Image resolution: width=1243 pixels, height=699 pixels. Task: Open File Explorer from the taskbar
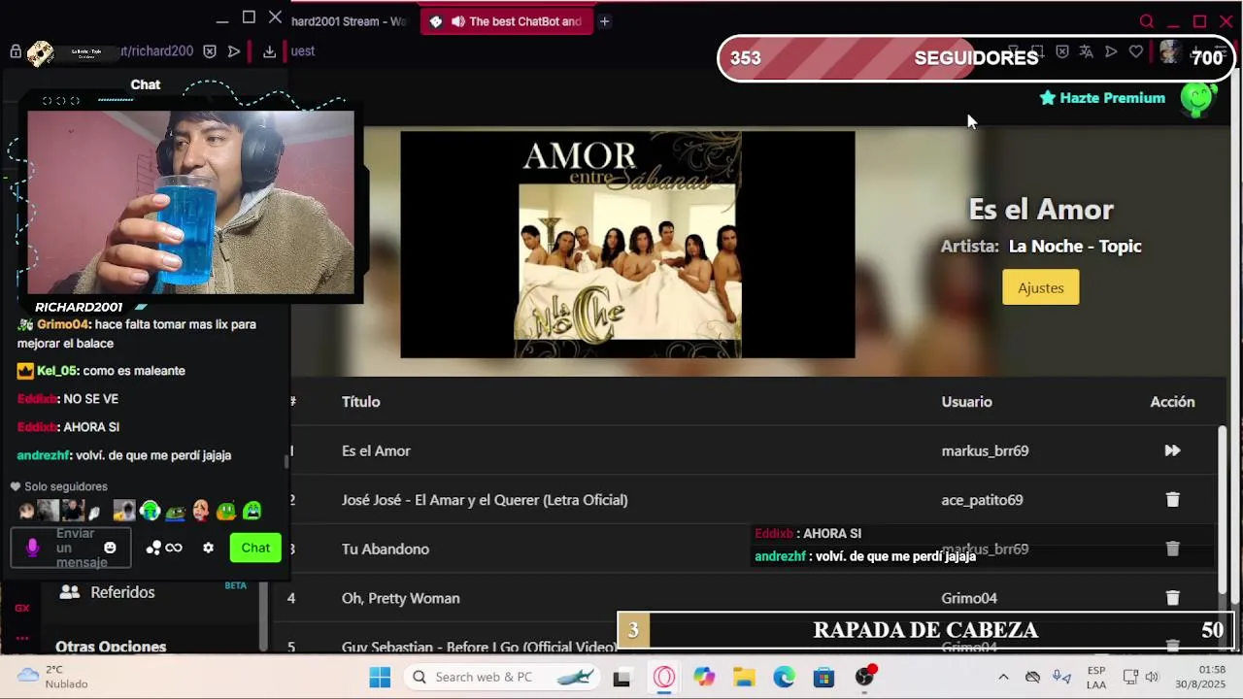click(x=744, y=677)
